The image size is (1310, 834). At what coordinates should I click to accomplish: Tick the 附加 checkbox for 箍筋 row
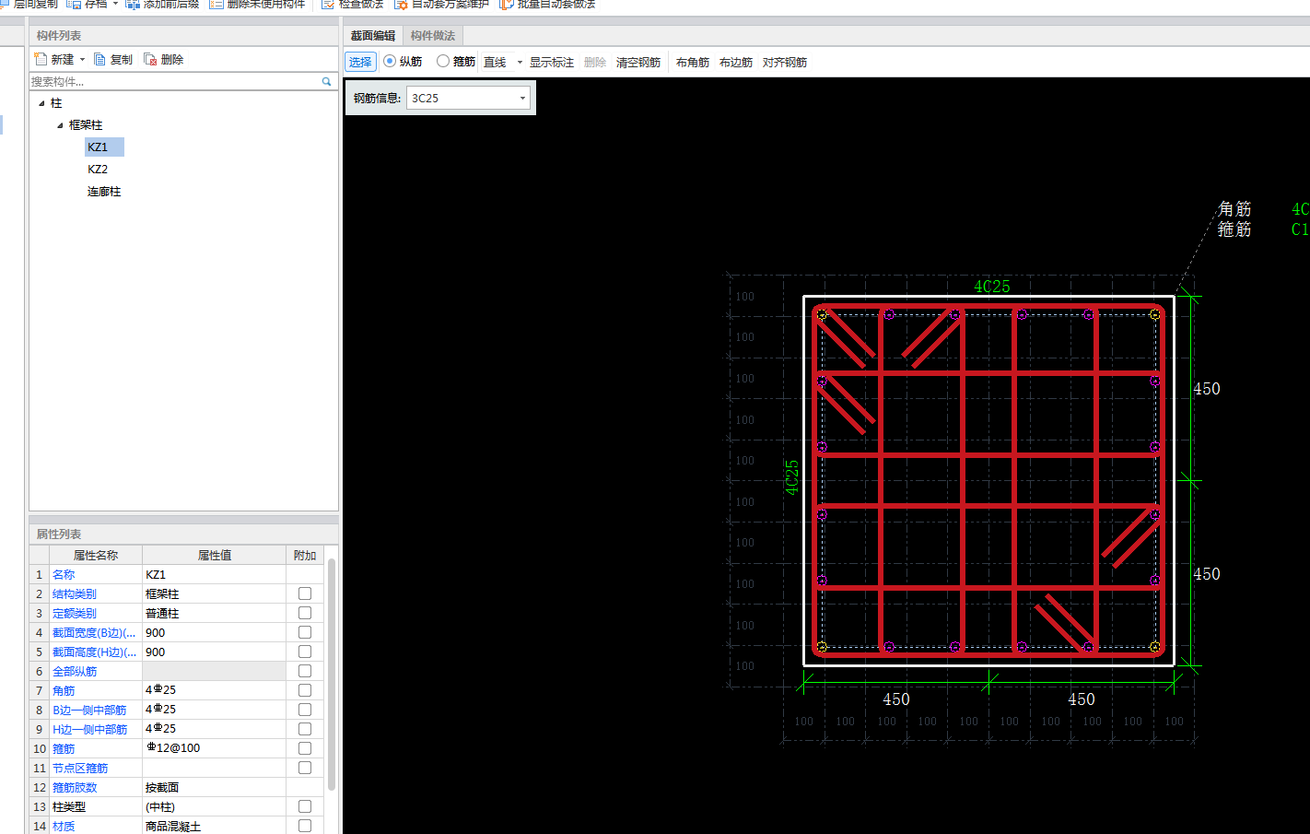point(305,748)
